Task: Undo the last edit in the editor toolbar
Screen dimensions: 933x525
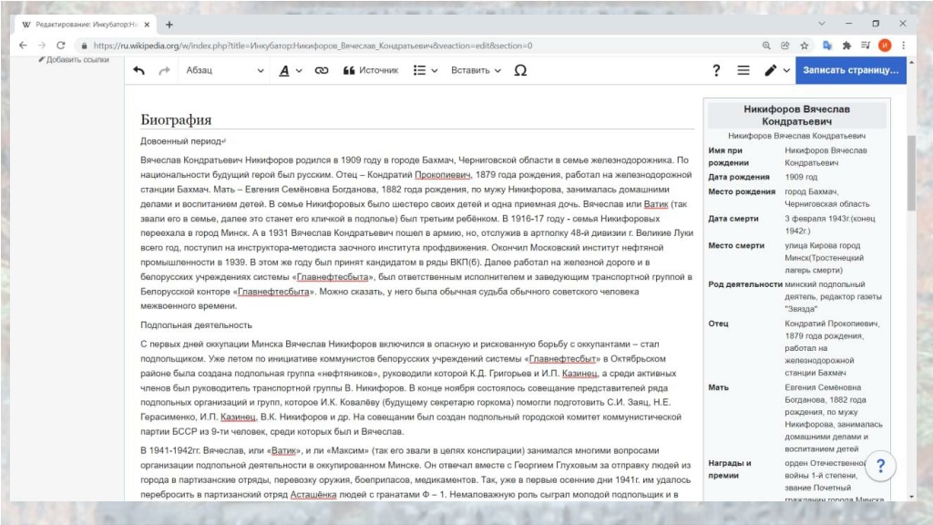Action: [139, 70]
